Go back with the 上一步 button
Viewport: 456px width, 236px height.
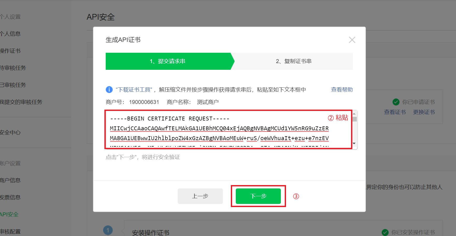click(200, 196)
